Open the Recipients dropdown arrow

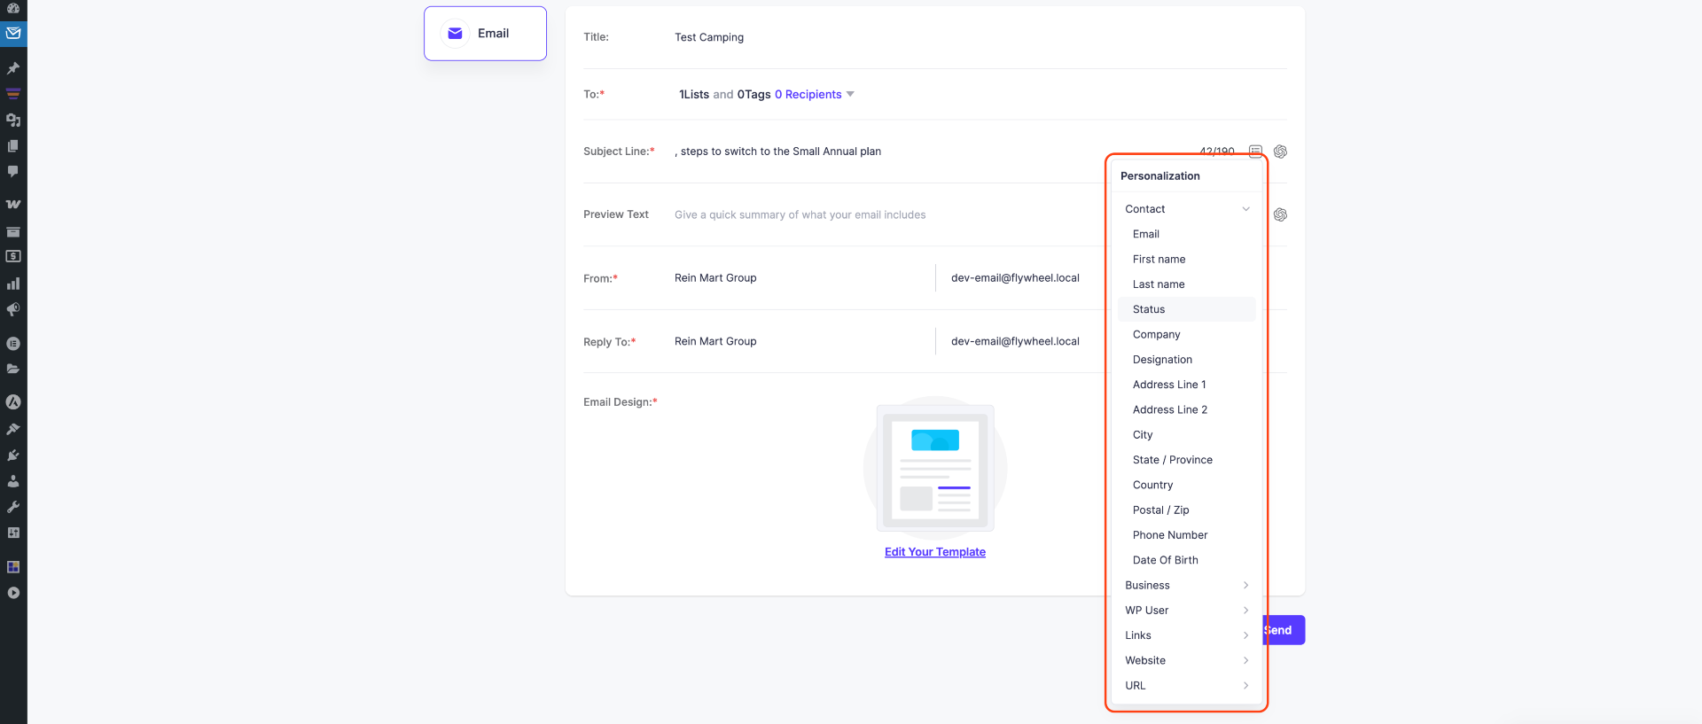[x=850, y=94]
